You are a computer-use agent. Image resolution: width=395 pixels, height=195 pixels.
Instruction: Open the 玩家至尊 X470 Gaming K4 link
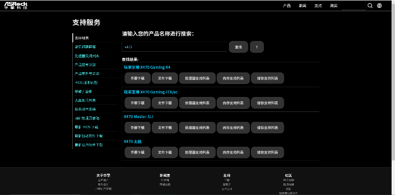[147, 67]
